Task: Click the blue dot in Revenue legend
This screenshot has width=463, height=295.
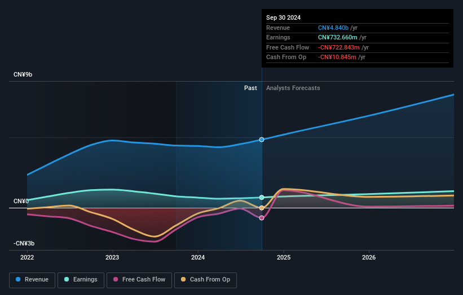Action: [18, 279]
